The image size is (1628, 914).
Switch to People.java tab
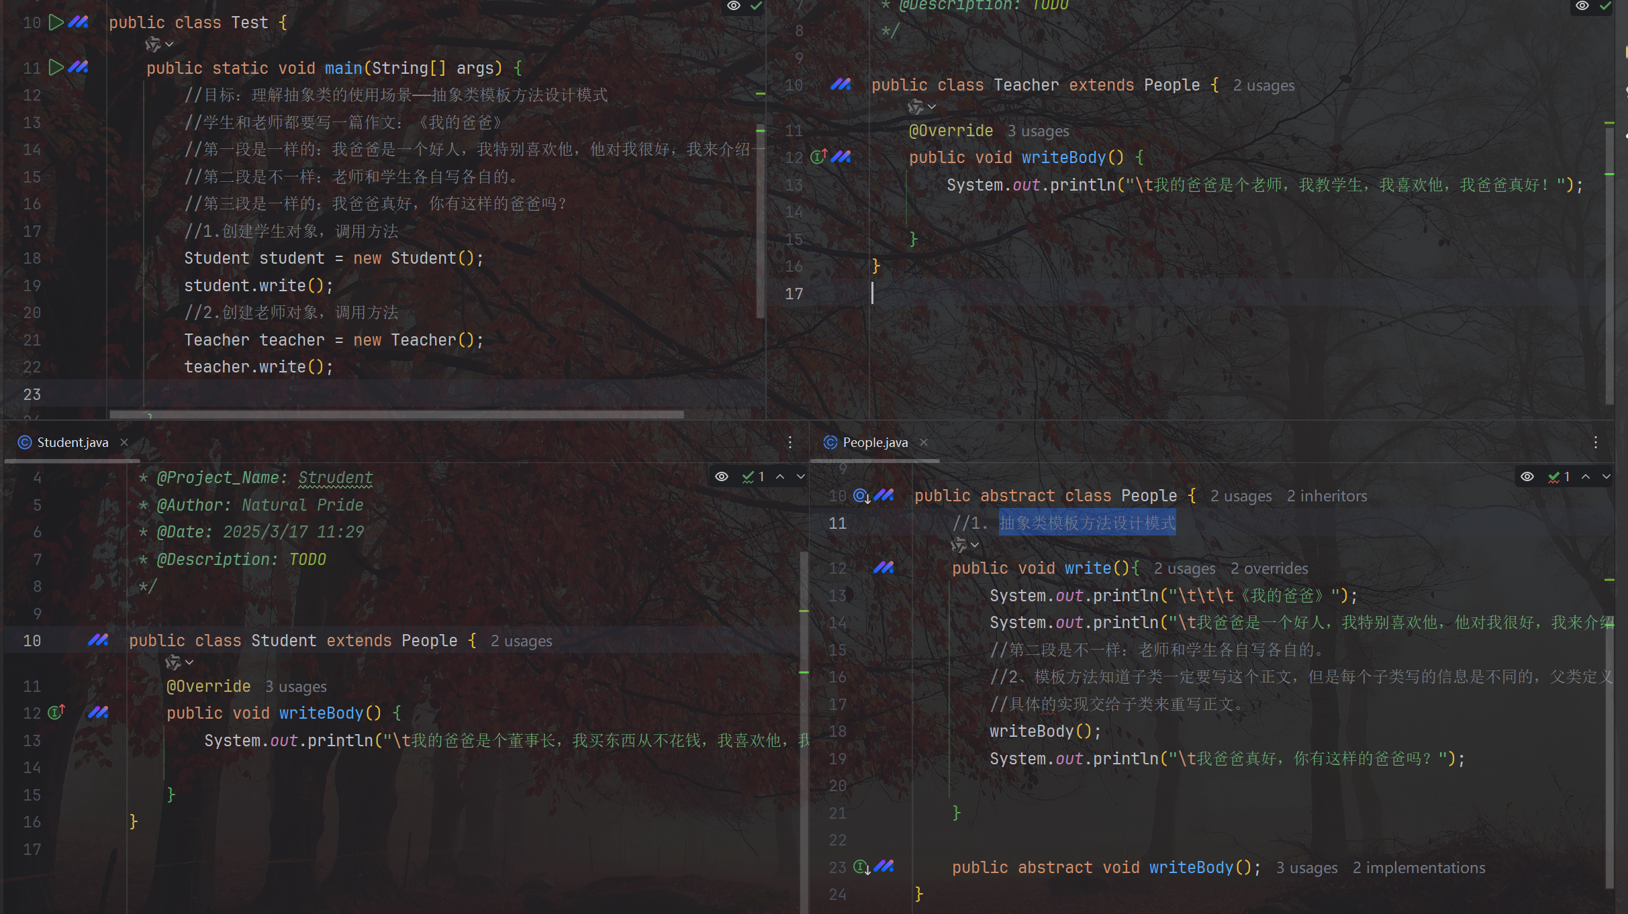875,442
